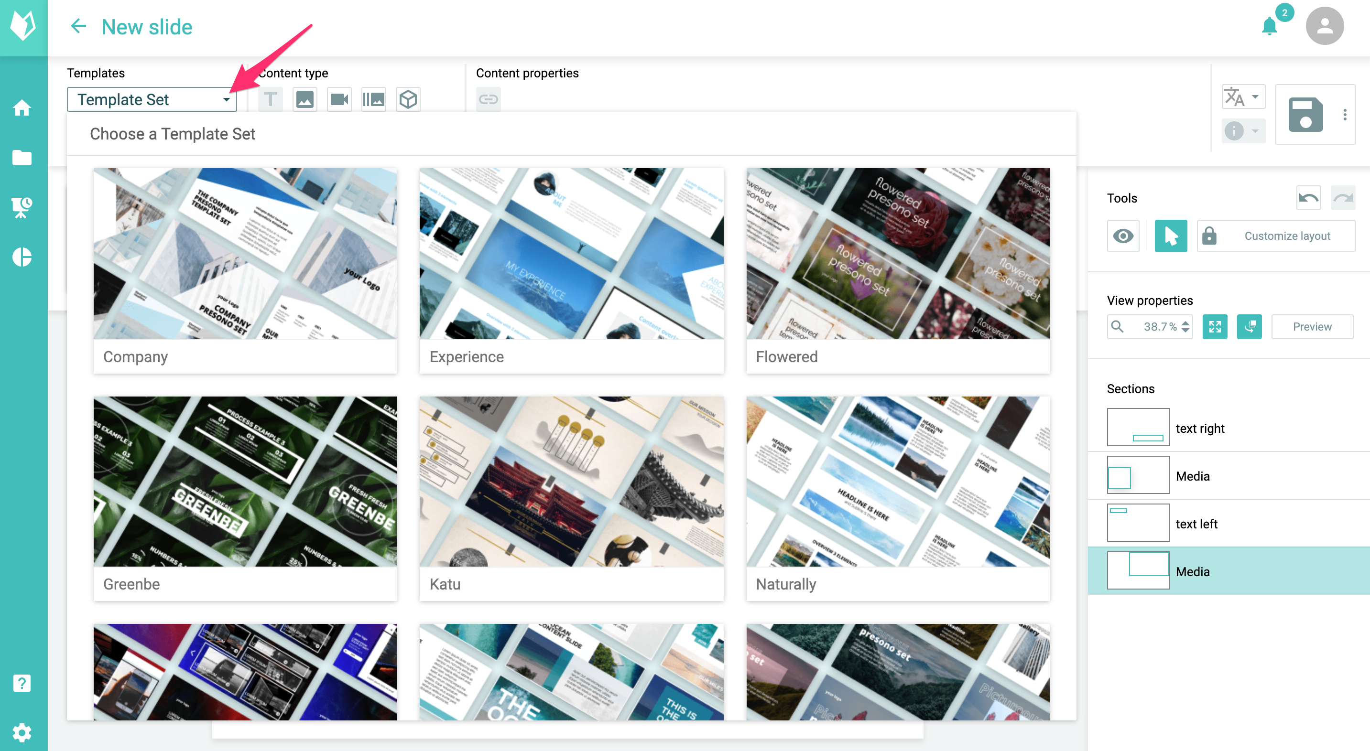
Task: Click the secondary screen view icon
Action: coord(1249,326)
